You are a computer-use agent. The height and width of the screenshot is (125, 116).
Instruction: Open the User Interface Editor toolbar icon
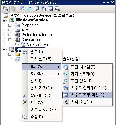pos(43,9)
